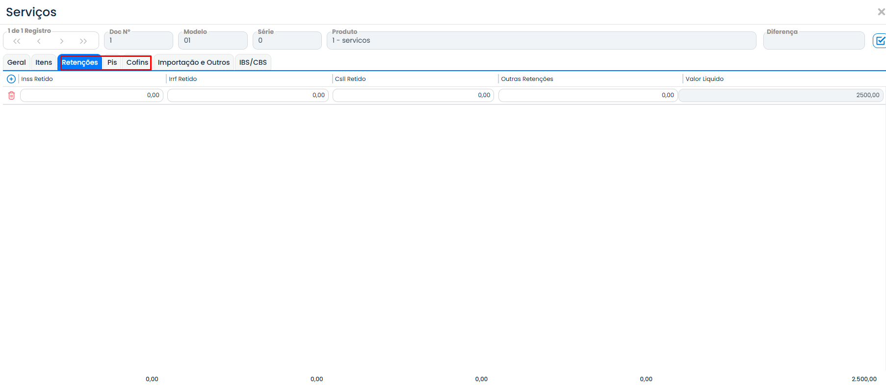Go to next record arrow

(61, 41)
